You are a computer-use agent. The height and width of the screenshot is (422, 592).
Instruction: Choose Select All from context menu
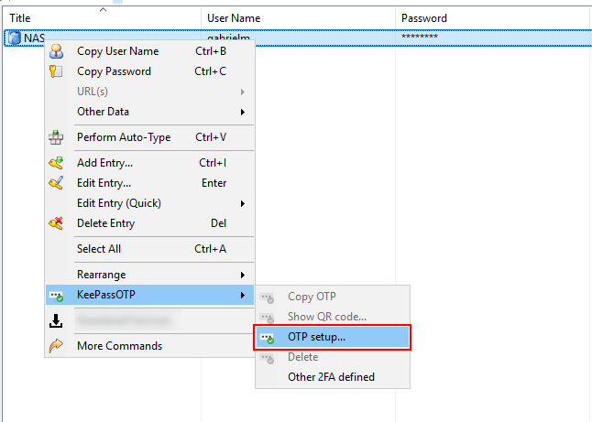(x=99, y=249)
